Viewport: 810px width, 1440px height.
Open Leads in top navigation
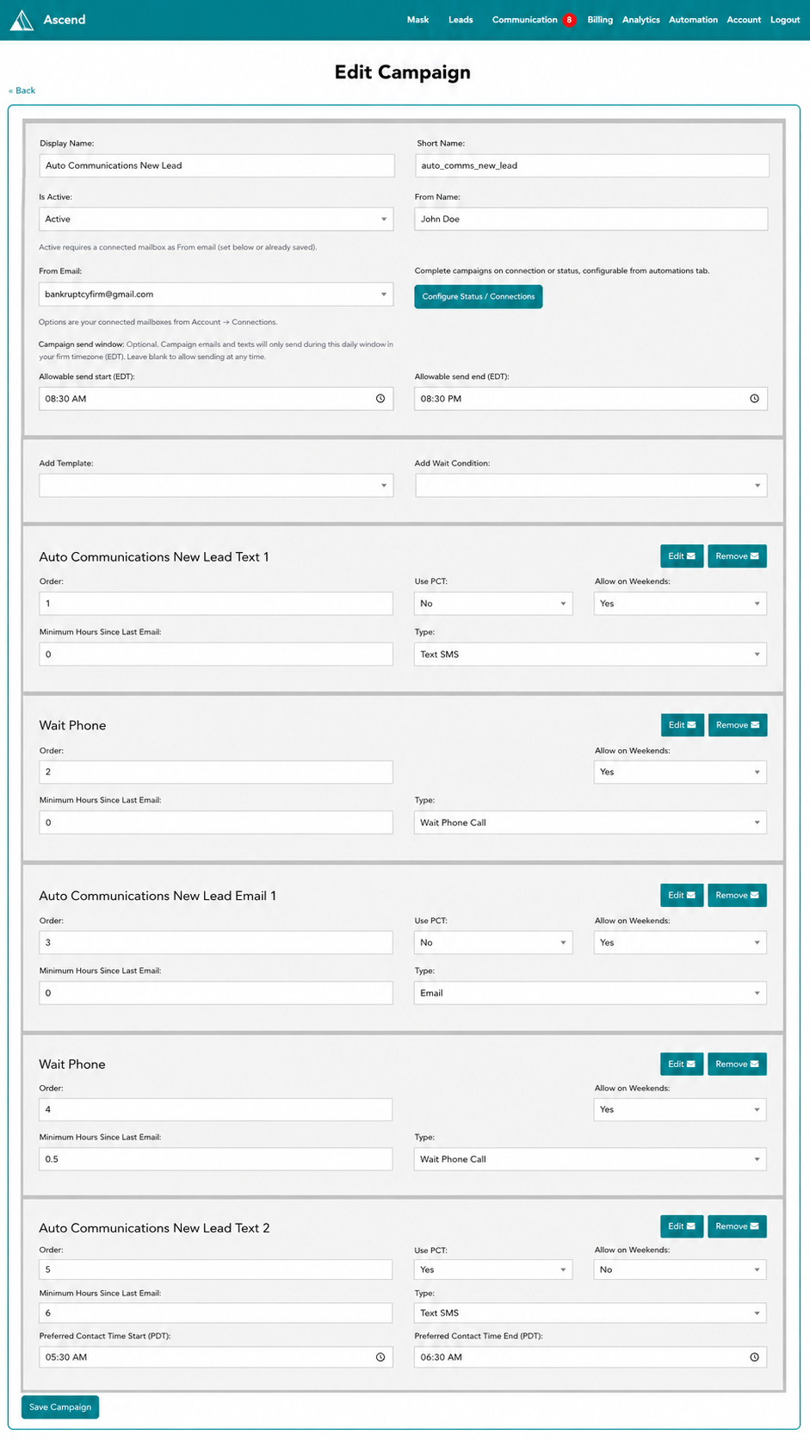click(461, 20)
